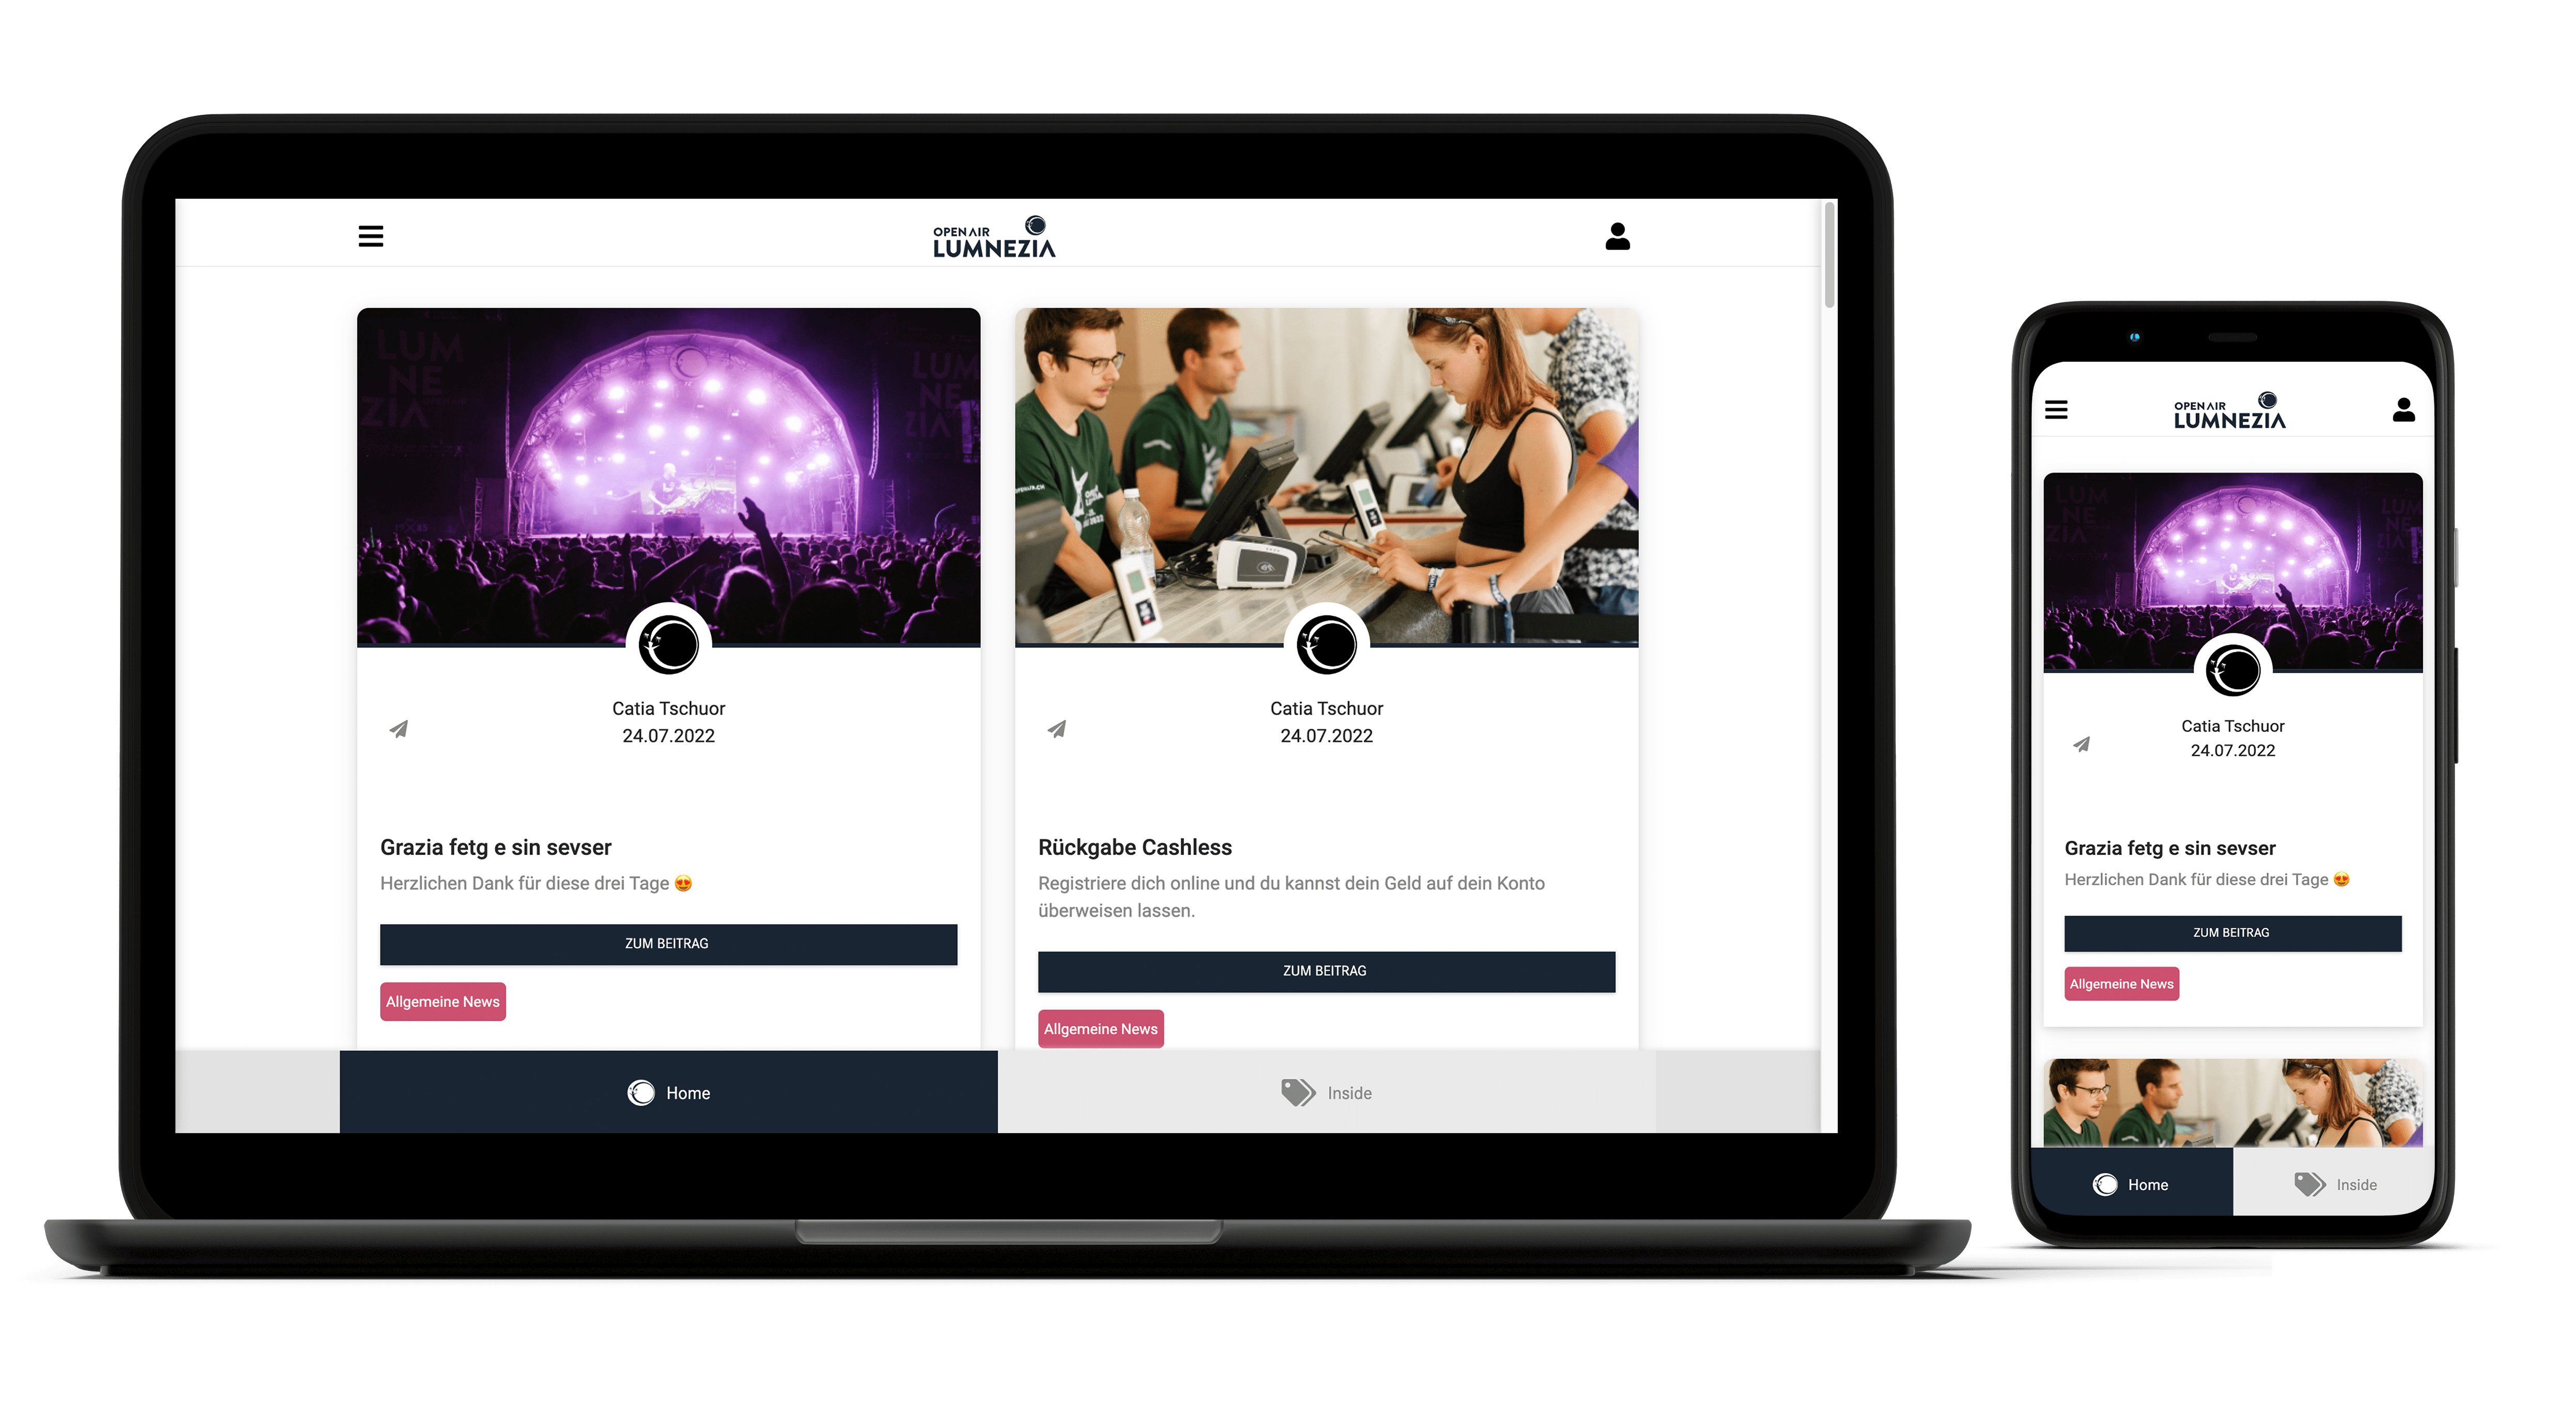Toggle the hamburger menu open
Image resolution: width=2576 pixels, height=1410 pixels.
point(371,236)
